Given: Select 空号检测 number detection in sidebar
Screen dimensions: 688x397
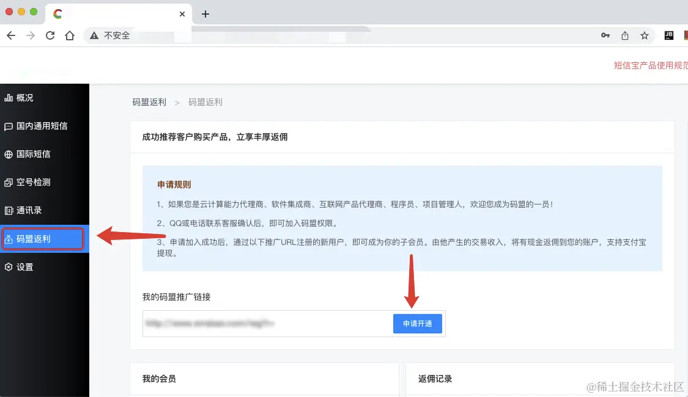Looking at the screenshot, I should pyautogui.click(x=37, y=182).
